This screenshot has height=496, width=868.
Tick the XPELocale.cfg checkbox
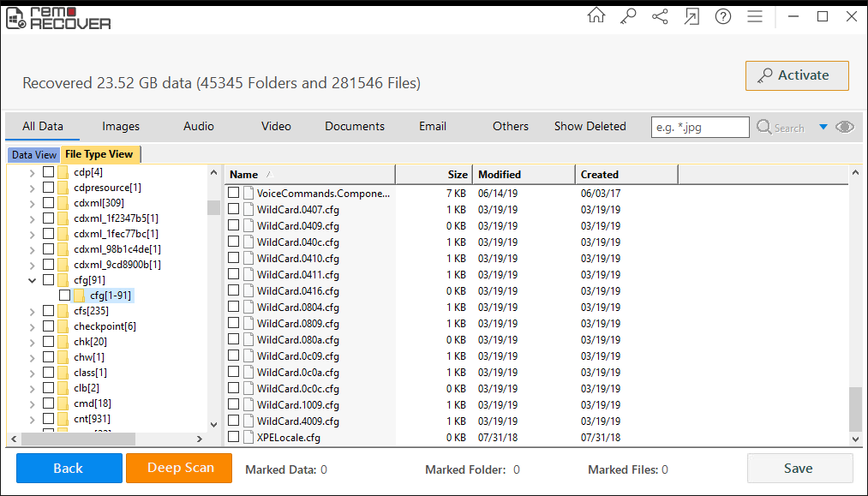234,438
